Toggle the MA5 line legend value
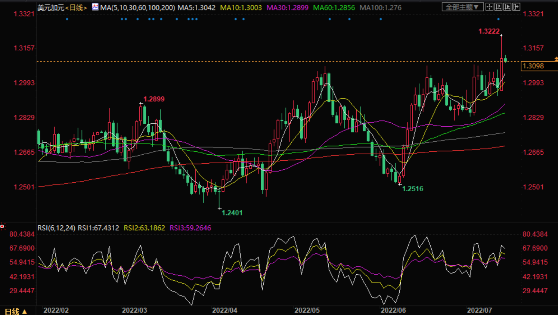This screenshot has height=315, width=558. 196,7
